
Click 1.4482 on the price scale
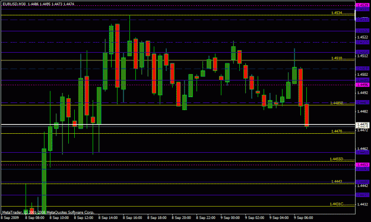(362, 111)
